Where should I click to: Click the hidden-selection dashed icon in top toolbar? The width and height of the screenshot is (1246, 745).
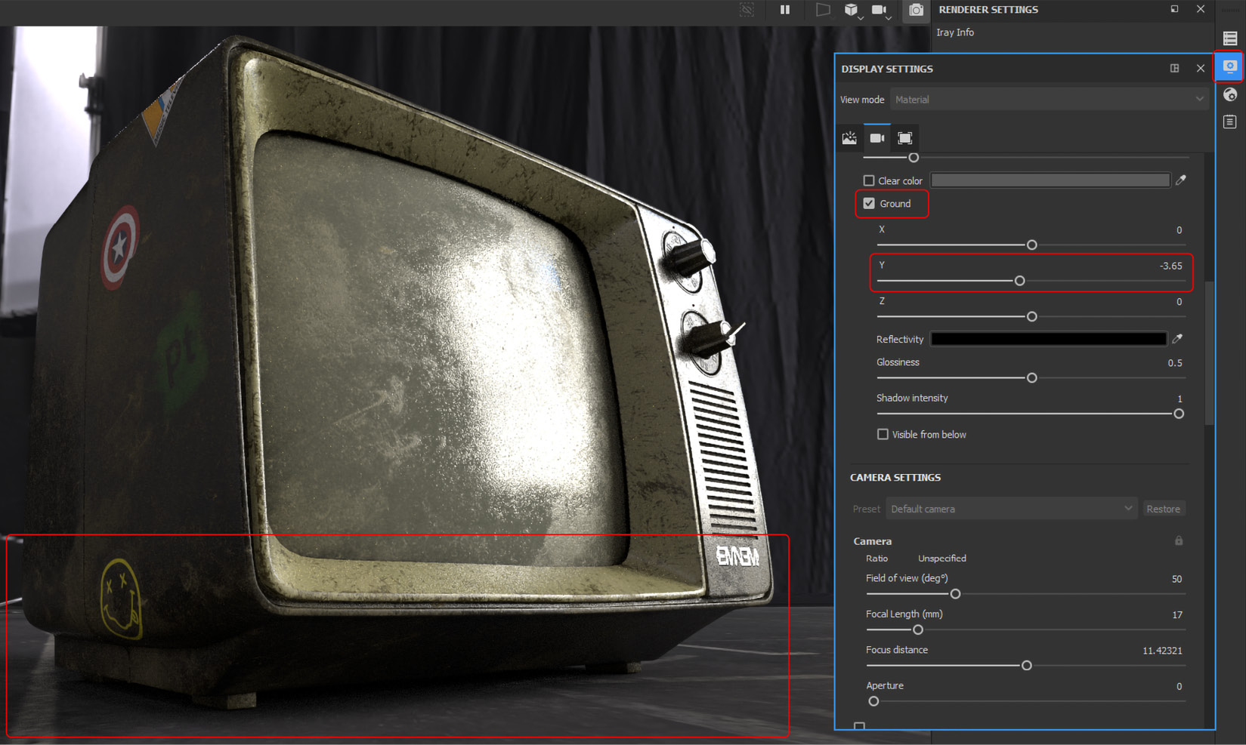(x=747, y=10)
